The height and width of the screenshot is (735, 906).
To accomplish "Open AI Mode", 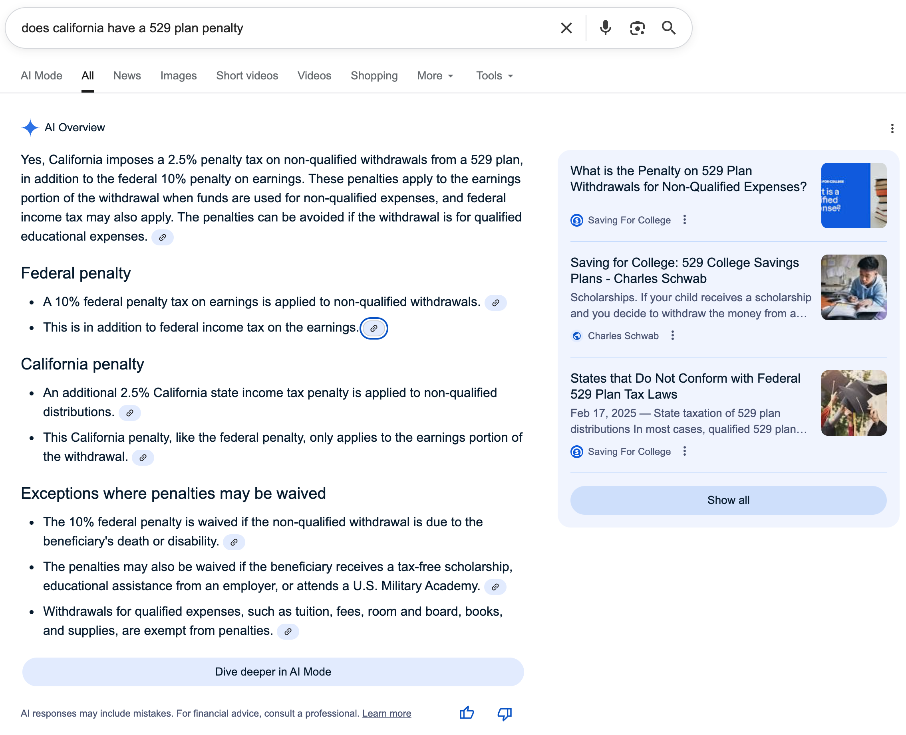I will [x=41, y=75].
